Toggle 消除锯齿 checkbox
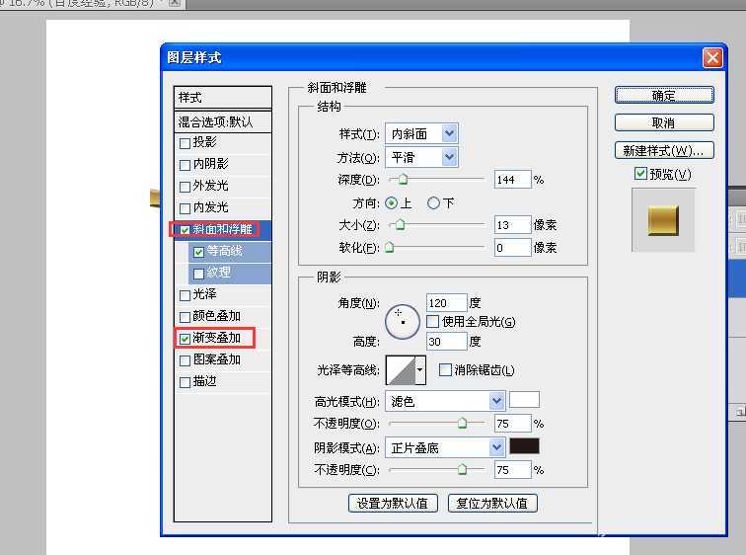Image resolution: width=746 pixels, height=555 pixels. [445, 370]
